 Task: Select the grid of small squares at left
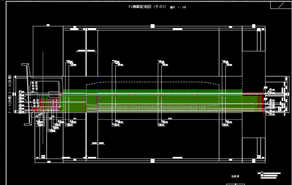coord(35,85)
